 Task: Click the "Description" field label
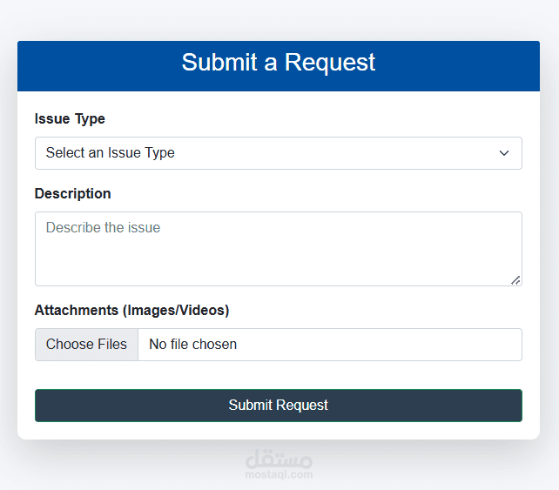pyautogui.click(x=73, y=193)
